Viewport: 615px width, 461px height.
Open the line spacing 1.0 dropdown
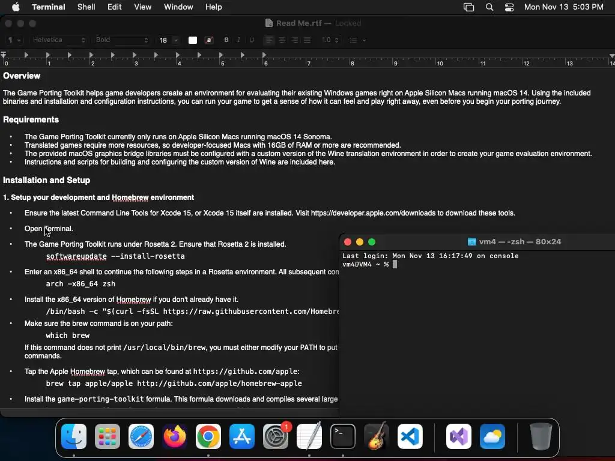[330, 40]
